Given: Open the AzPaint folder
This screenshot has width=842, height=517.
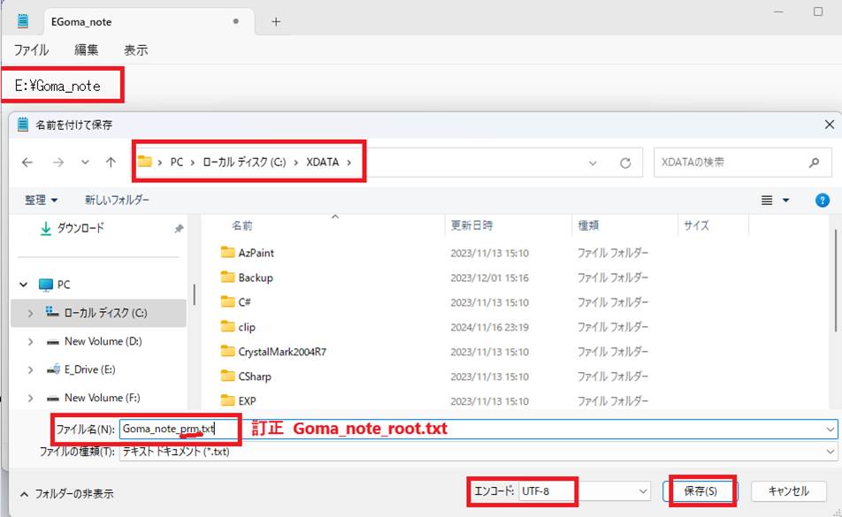Looking at the screenshot, I should coord(256,253).
